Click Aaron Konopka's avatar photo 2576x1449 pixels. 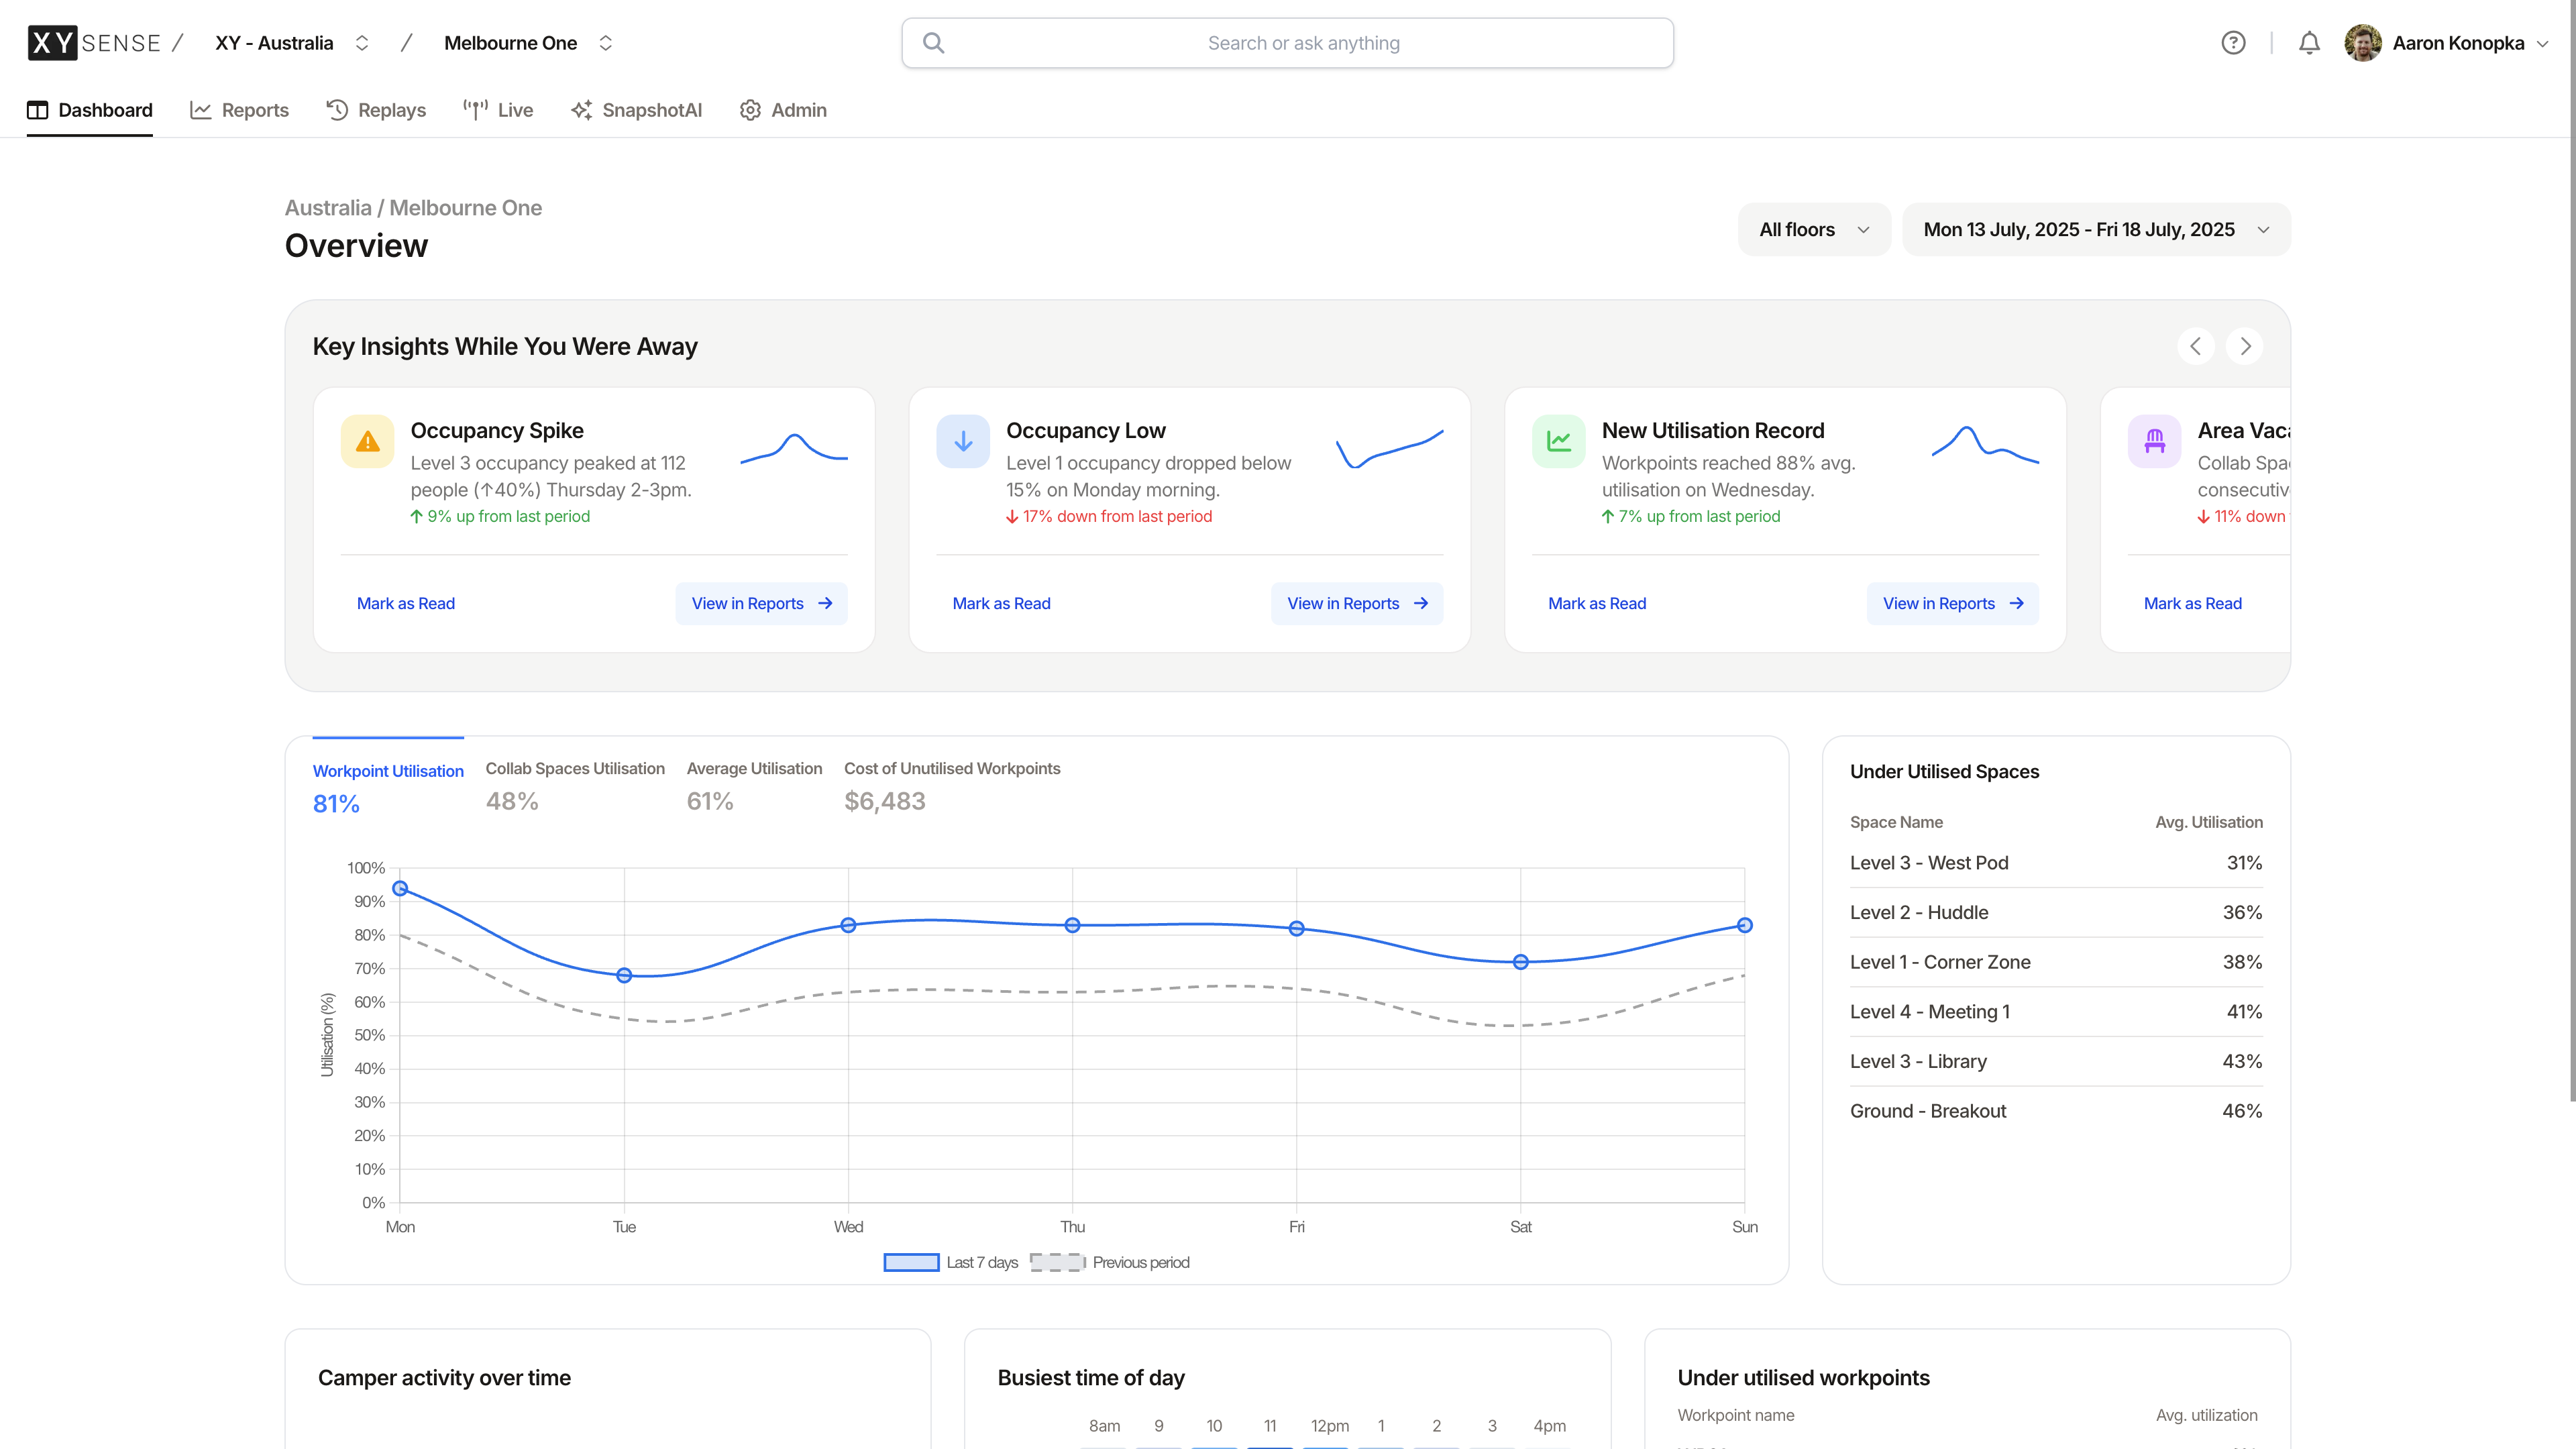click(2363, 43)
